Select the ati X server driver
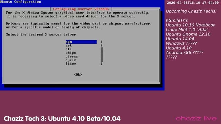This screenshot has width=221, height=124. 68,49
